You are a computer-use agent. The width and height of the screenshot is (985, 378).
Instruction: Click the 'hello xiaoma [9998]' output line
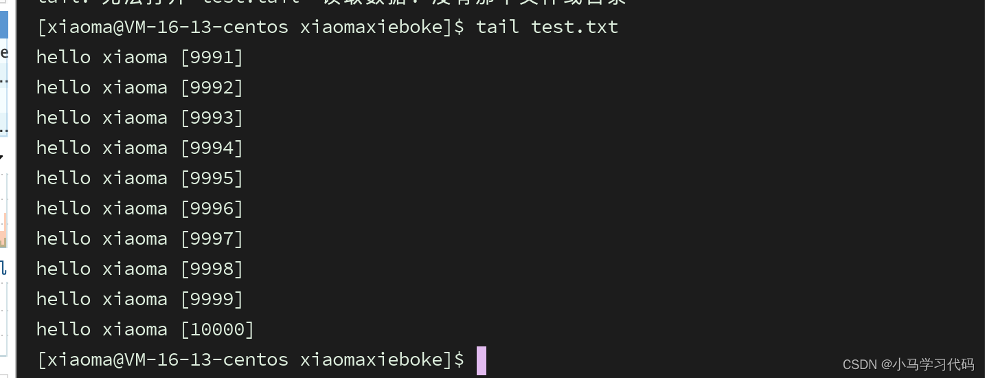(x=140, y=269)
